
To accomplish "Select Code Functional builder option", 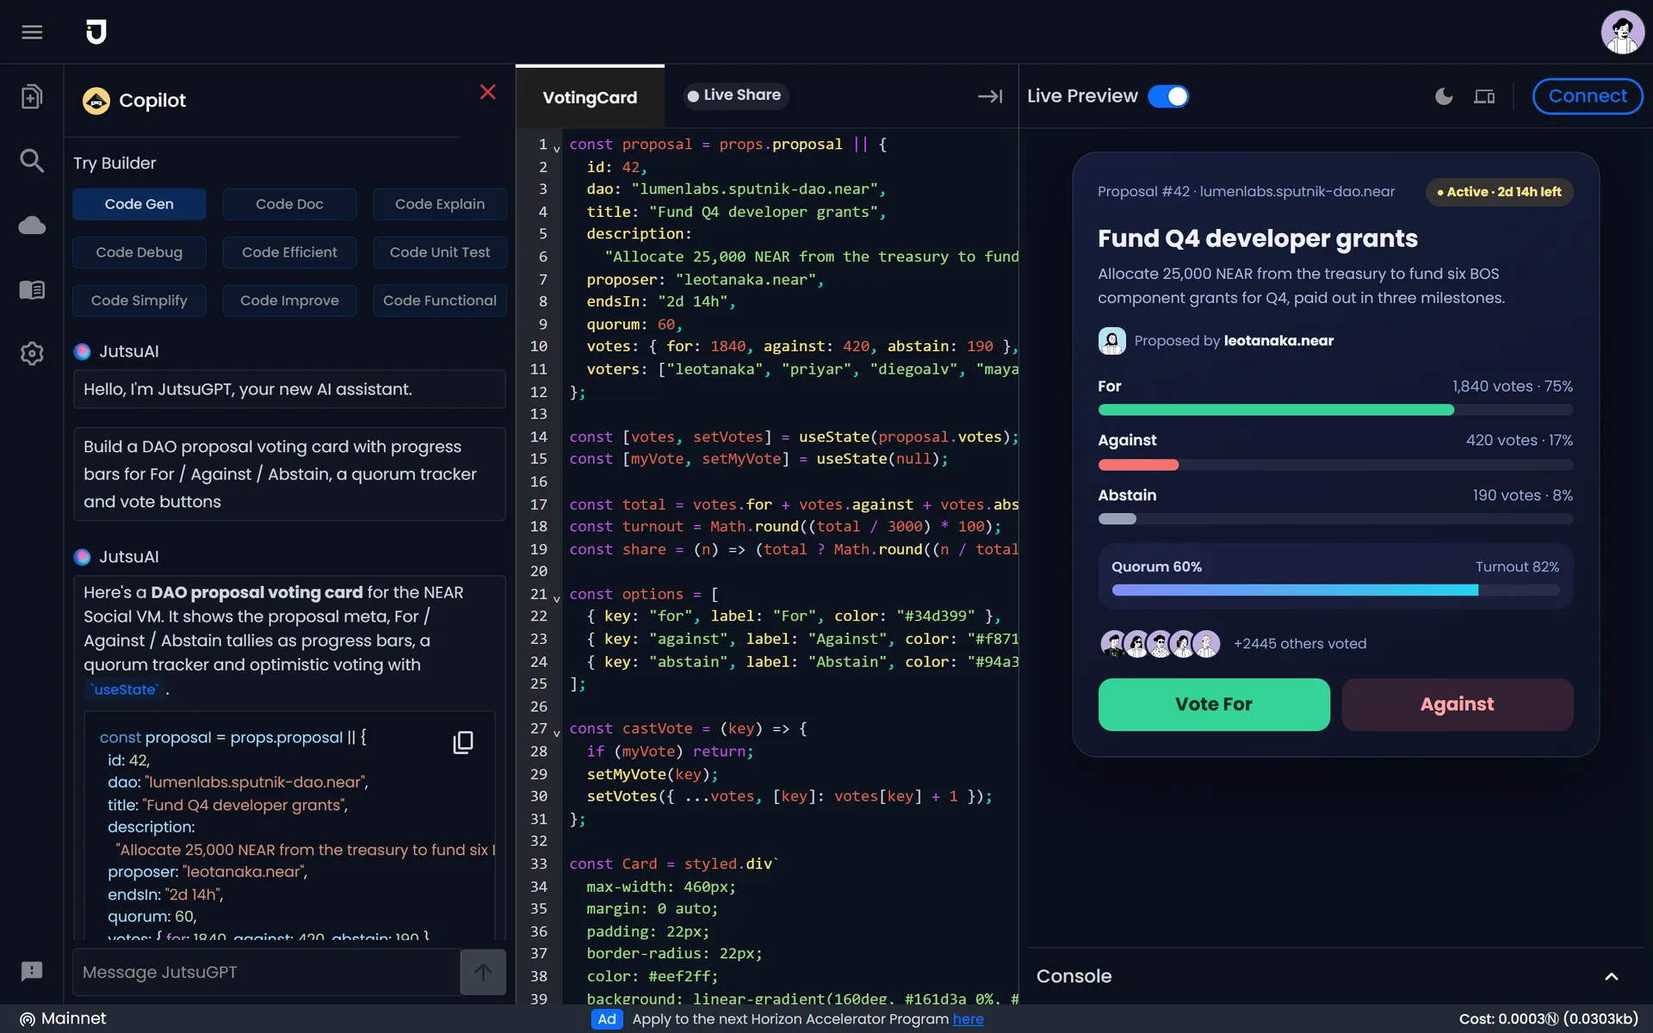I will point(440,300).
